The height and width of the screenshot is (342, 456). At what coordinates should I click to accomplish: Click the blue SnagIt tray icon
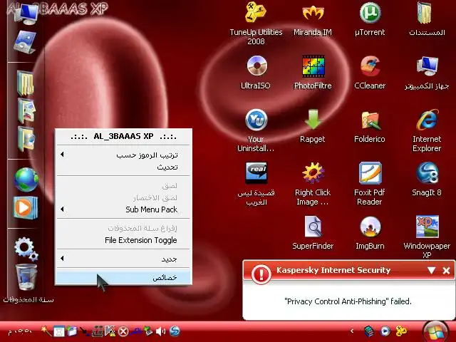(175, 331)
